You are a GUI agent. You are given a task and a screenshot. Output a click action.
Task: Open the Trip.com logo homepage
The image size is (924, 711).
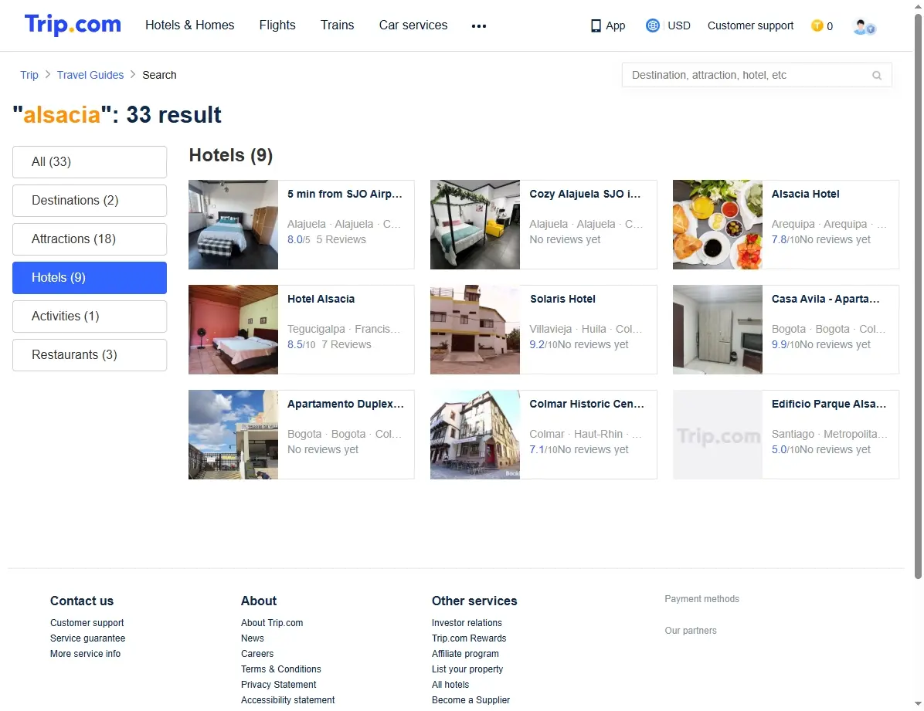click(73, 25)
